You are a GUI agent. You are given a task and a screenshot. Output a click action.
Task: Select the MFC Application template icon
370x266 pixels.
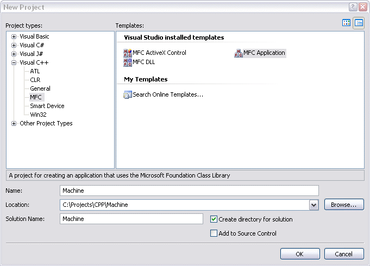tap(239, 53)
